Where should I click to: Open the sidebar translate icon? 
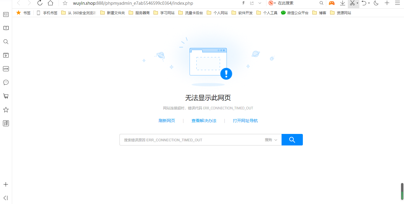[x=6, y=123]
